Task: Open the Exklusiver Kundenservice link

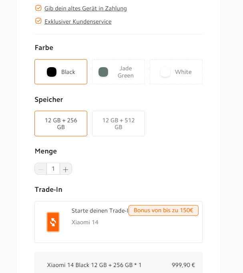Action: [78, 22]
